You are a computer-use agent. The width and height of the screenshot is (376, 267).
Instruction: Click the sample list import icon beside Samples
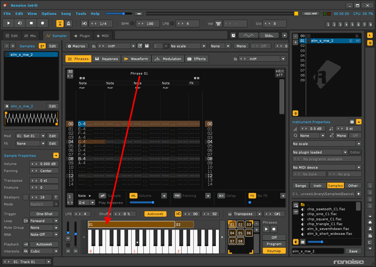point(42,46)
